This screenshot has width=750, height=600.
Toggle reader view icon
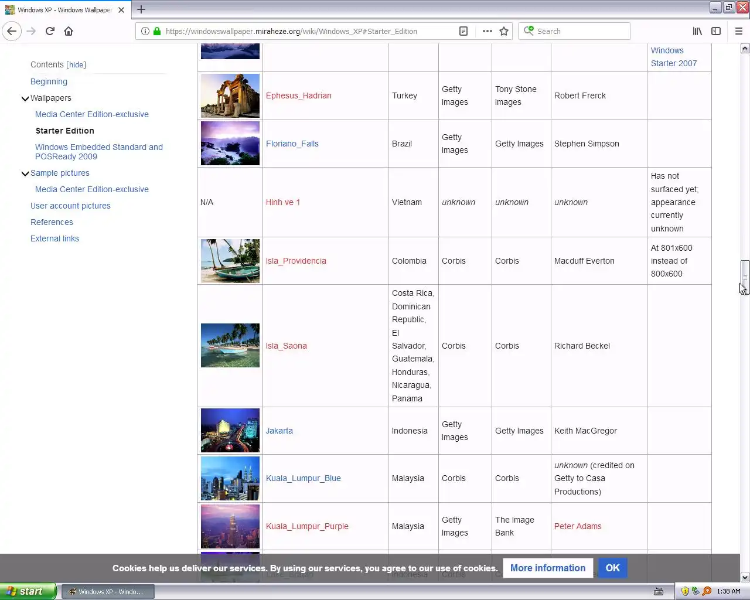[x=463, y=31]
